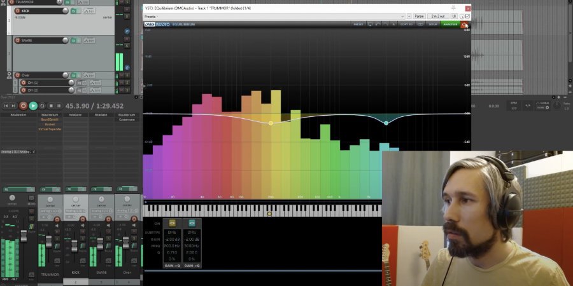
Task: Click the speaker monitor icon on Over mixer channel
Action: [x=134, y=226]
